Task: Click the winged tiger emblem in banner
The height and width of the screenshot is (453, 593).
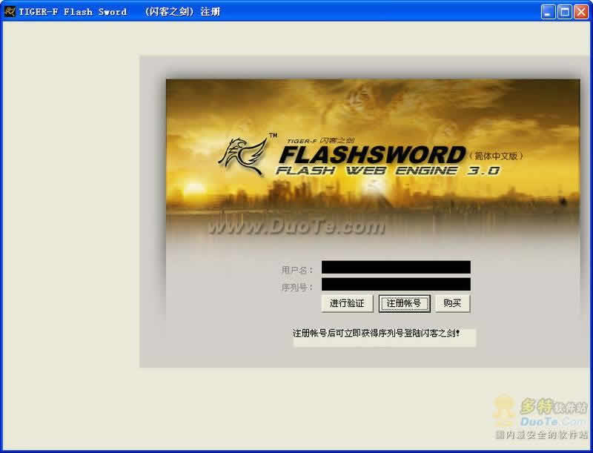Action: 242,156
